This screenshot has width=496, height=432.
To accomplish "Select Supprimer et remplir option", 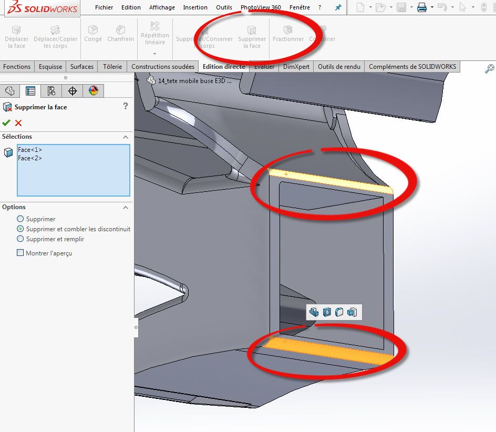I will [x=20, y=239].
